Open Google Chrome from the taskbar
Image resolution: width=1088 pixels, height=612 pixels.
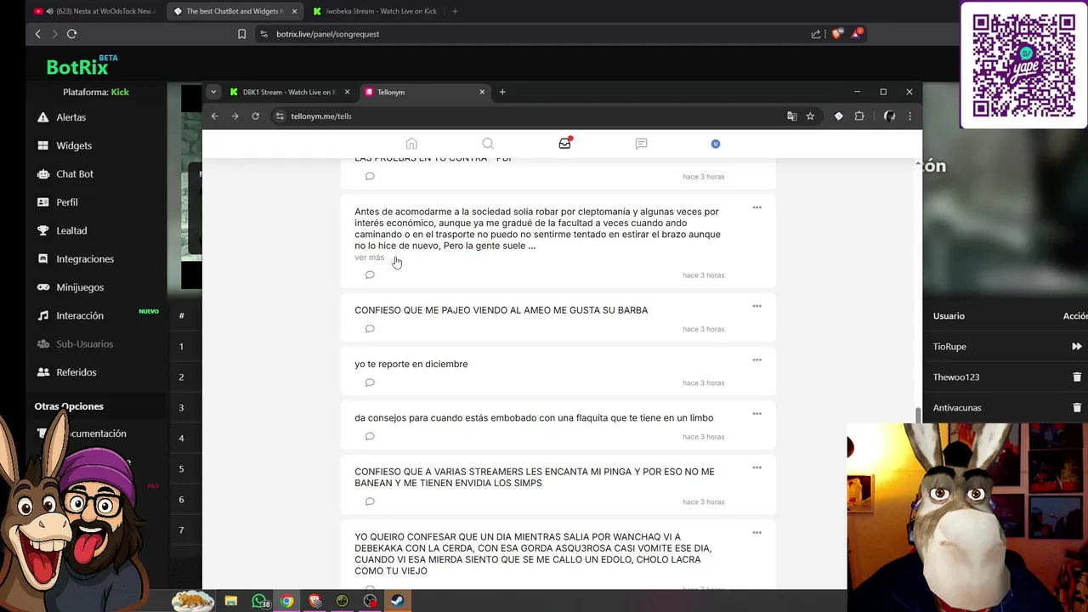286,601
